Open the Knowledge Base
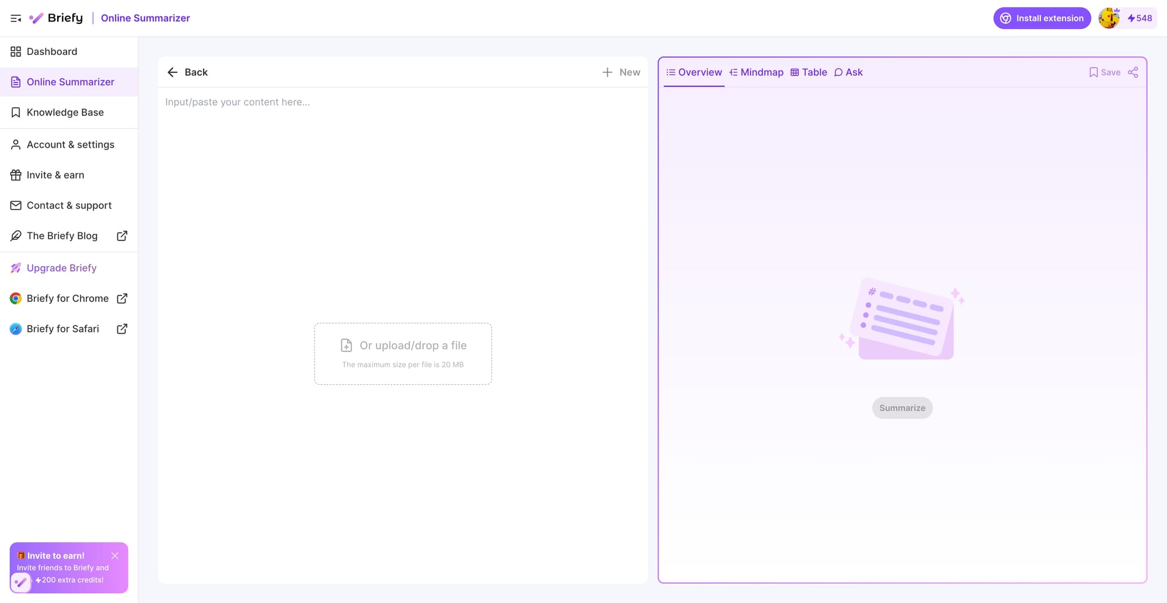 (69, 112)
